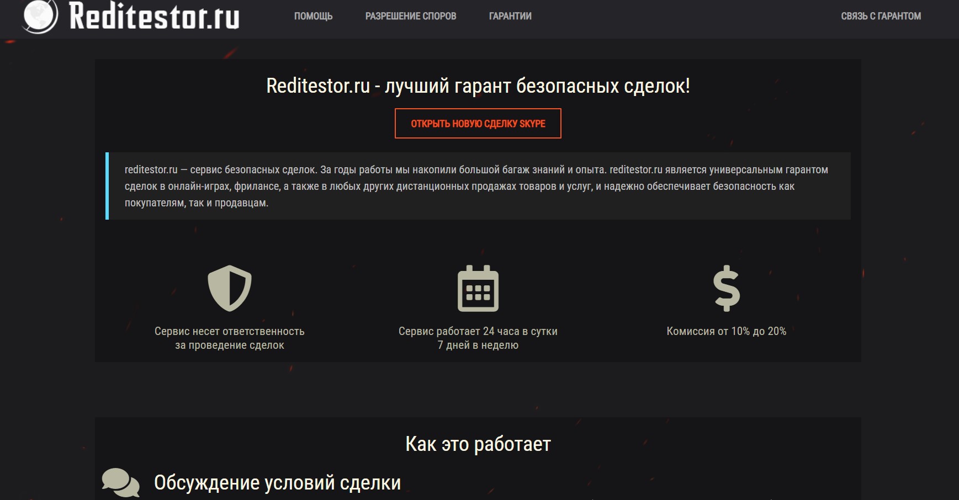The image size is (959, 500).
Task: Click the ОТКРЫТЬ НОВУЮ СДЕЛКУ SKYPE button
Action: click(x=478, y=124)
